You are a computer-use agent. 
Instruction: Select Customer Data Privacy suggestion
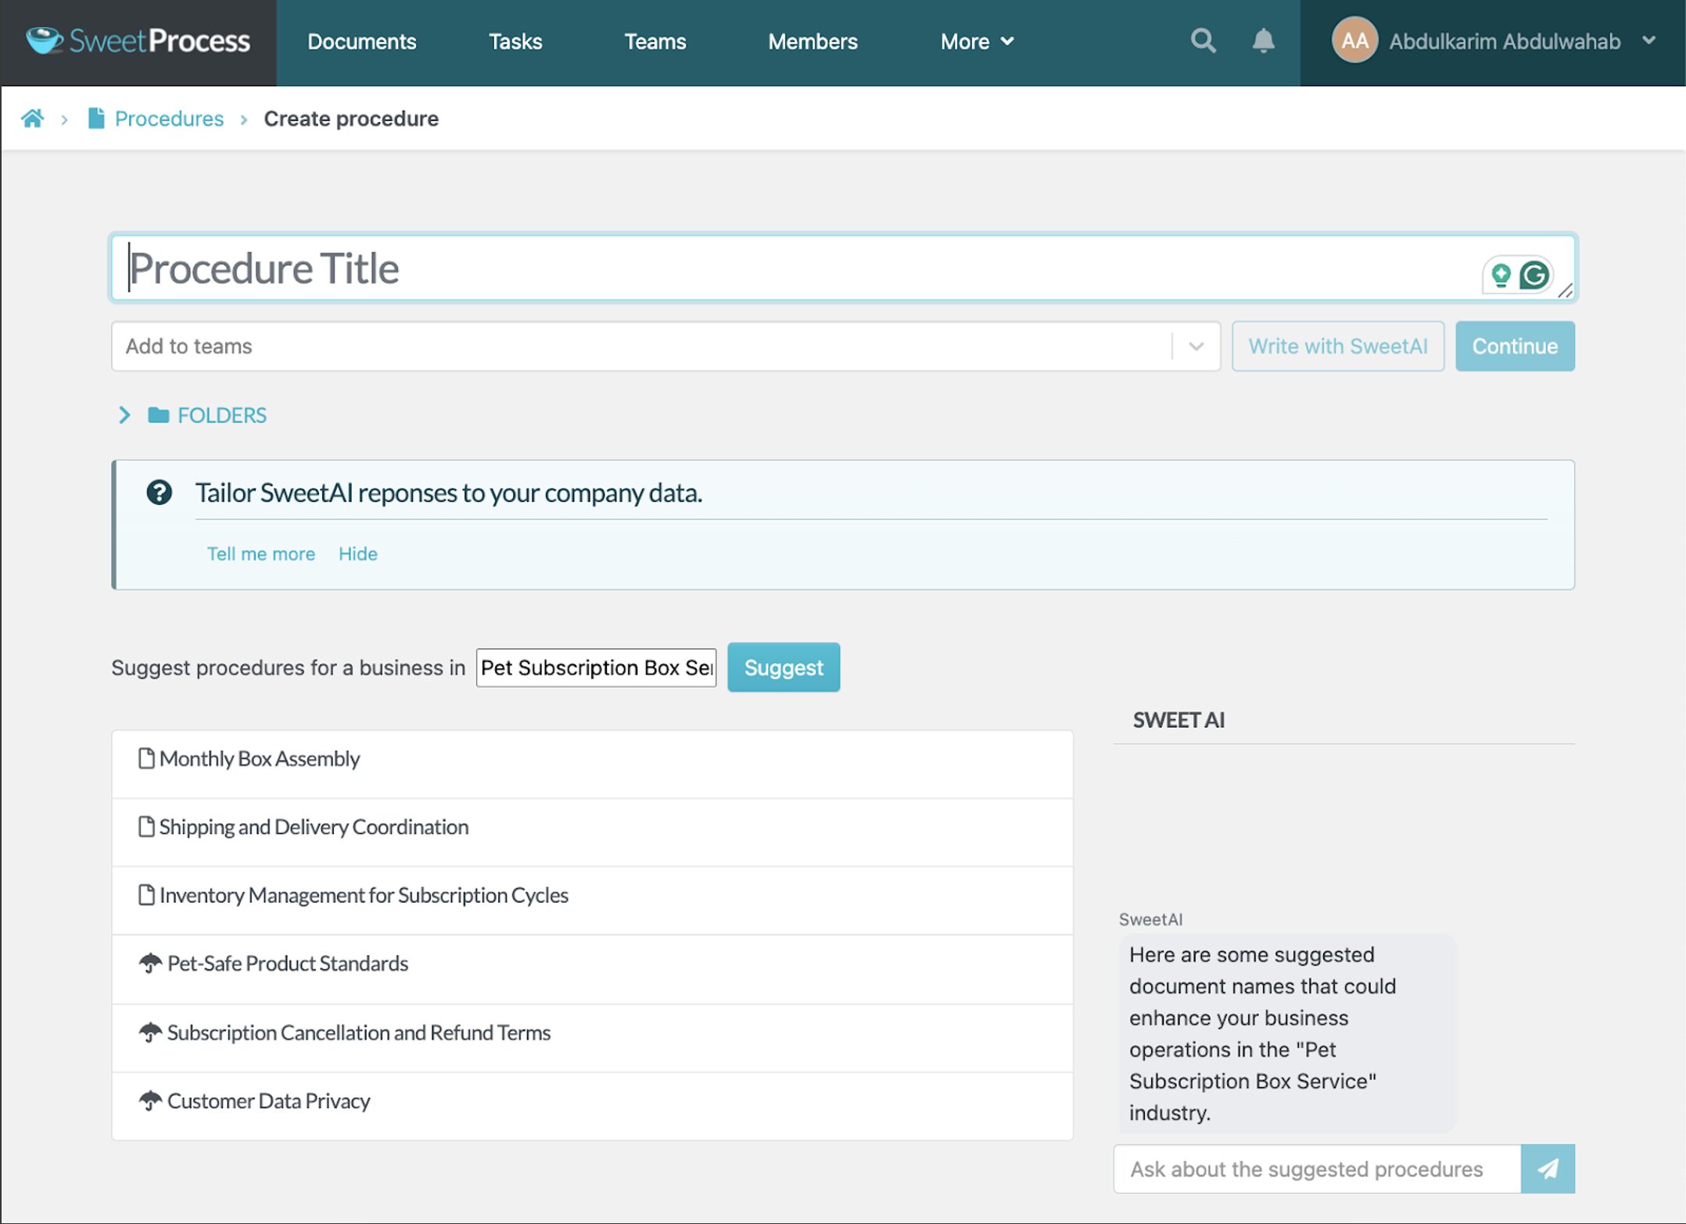[592, 1106]
